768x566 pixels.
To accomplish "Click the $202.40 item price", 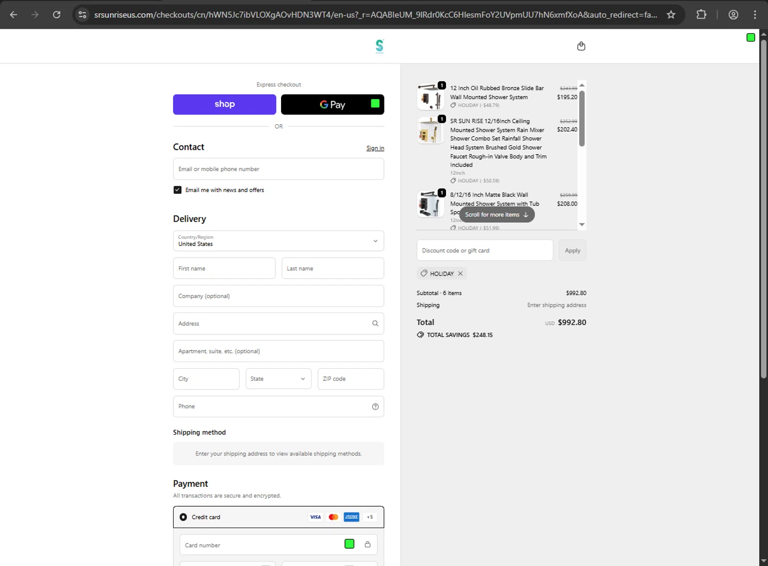I will 567,130.
